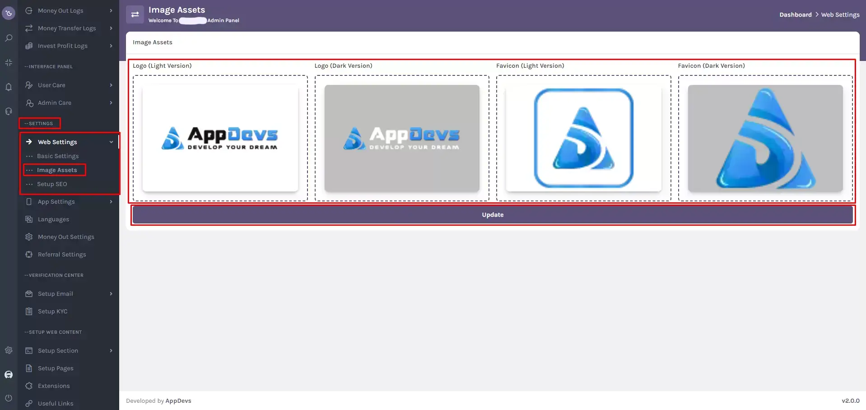Click the Favicon (Light Version) upload thumbnail
The width and height of the screenshot is (866, 410).
pos(584,138)
